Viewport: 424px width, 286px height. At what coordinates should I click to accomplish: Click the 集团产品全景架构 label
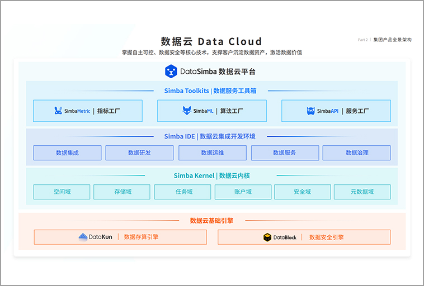coord(393,40)
